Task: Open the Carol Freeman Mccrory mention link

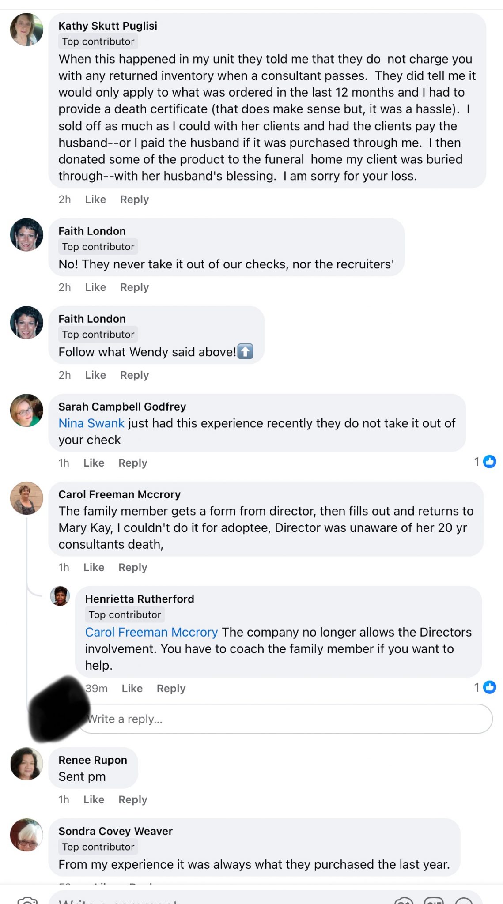Action: 151,632
